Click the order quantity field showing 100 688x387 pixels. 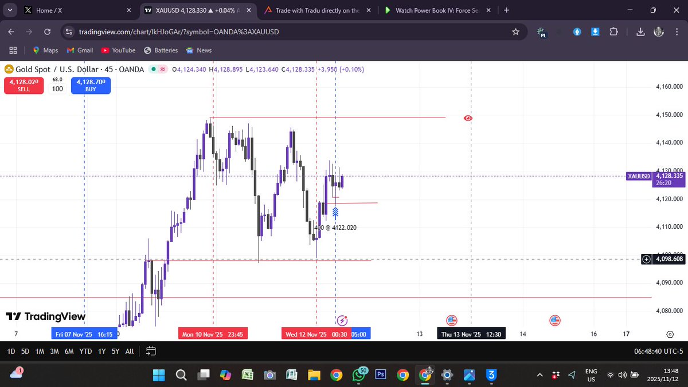point(57,89)
